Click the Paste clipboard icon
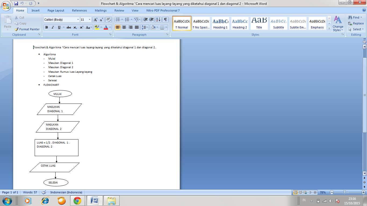 tap(8, 20)
